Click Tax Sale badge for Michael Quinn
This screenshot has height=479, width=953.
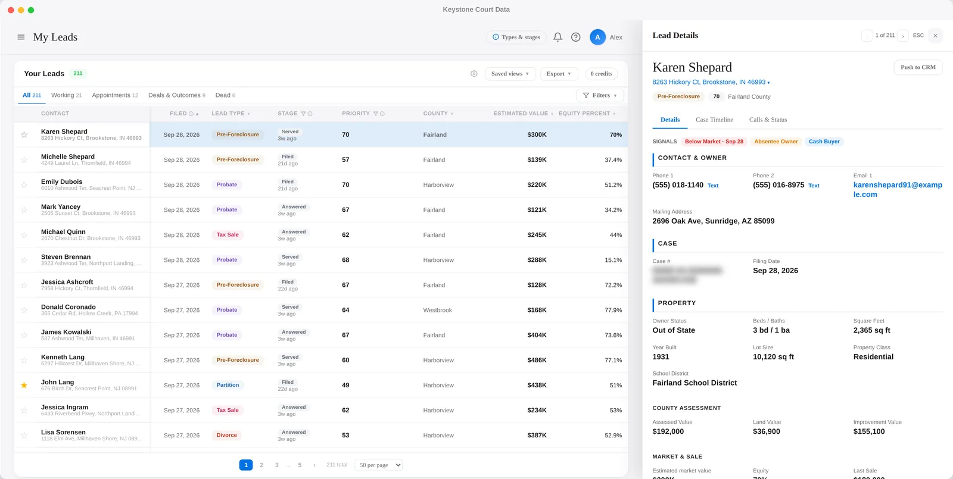228,235
